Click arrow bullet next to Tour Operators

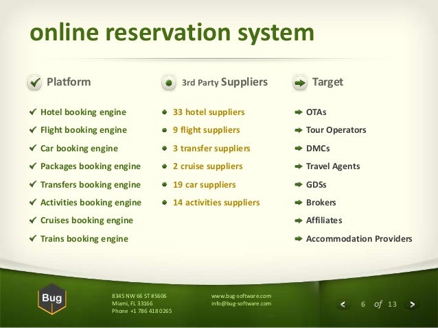tap(299, 130)
